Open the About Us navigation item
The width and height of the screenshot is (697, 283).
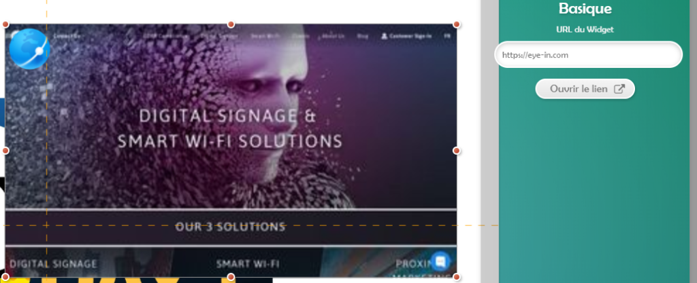coord(333,37)
